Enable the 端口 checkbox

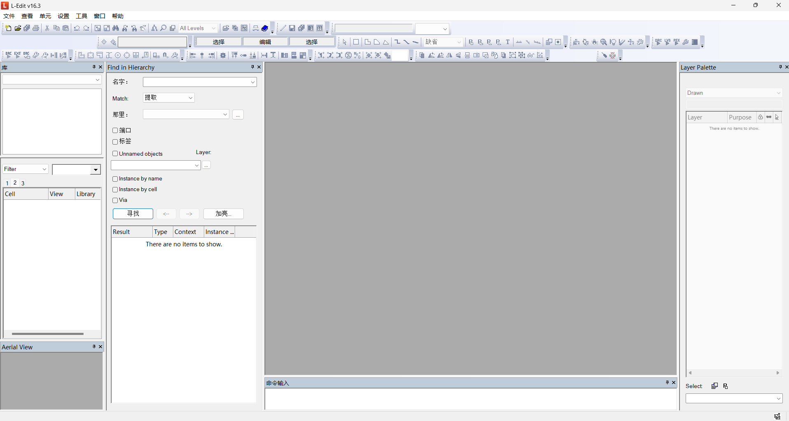click(115, 131)
